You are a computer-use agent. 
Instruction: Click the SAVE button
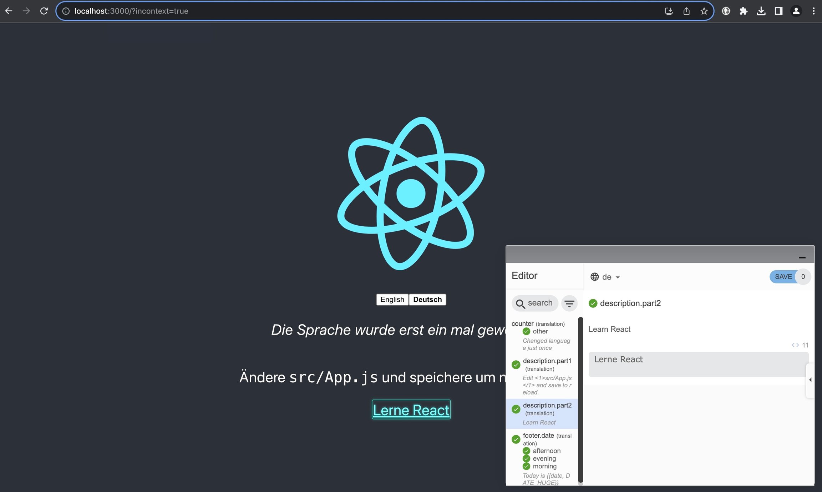tap(783, 277)
